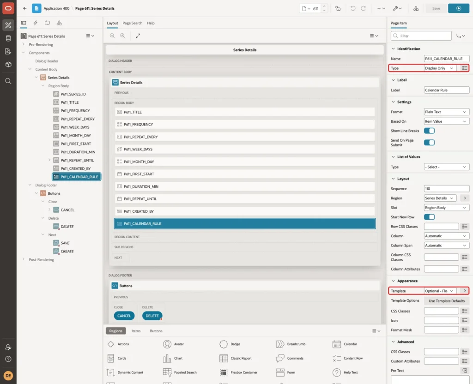The height and width of the screenshot is (384, 473).
Task: Open the Based On dropdown
Action: coord(447,121)
